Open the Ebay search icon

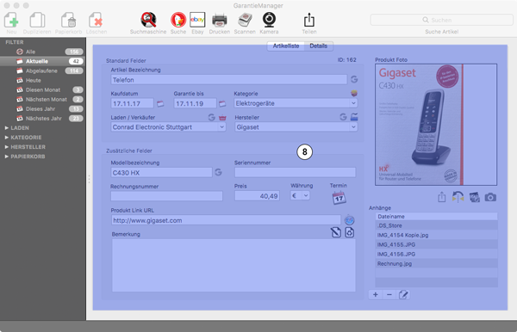click(x=197, y=20)
